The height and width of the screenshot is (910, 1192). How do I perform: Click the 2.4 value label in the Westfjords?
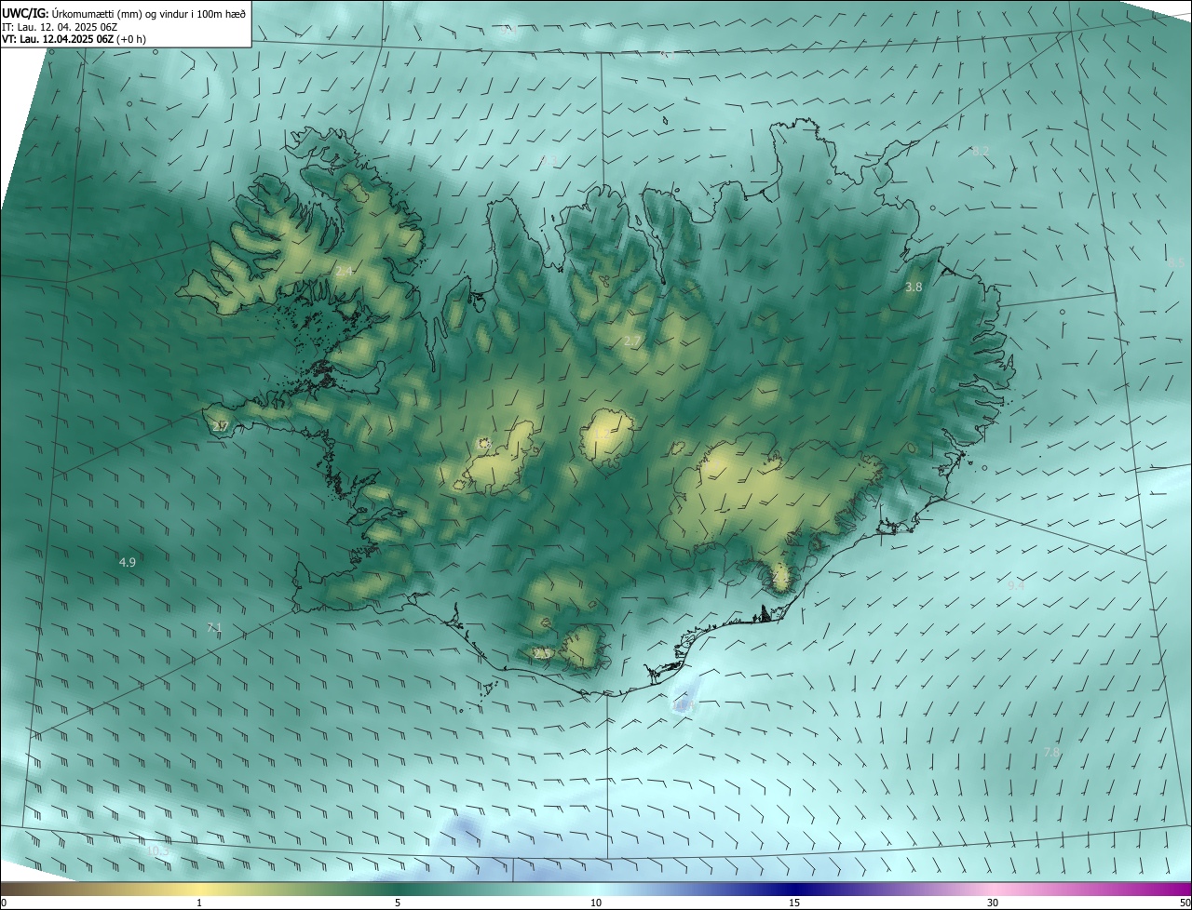(x=344, y=271)
